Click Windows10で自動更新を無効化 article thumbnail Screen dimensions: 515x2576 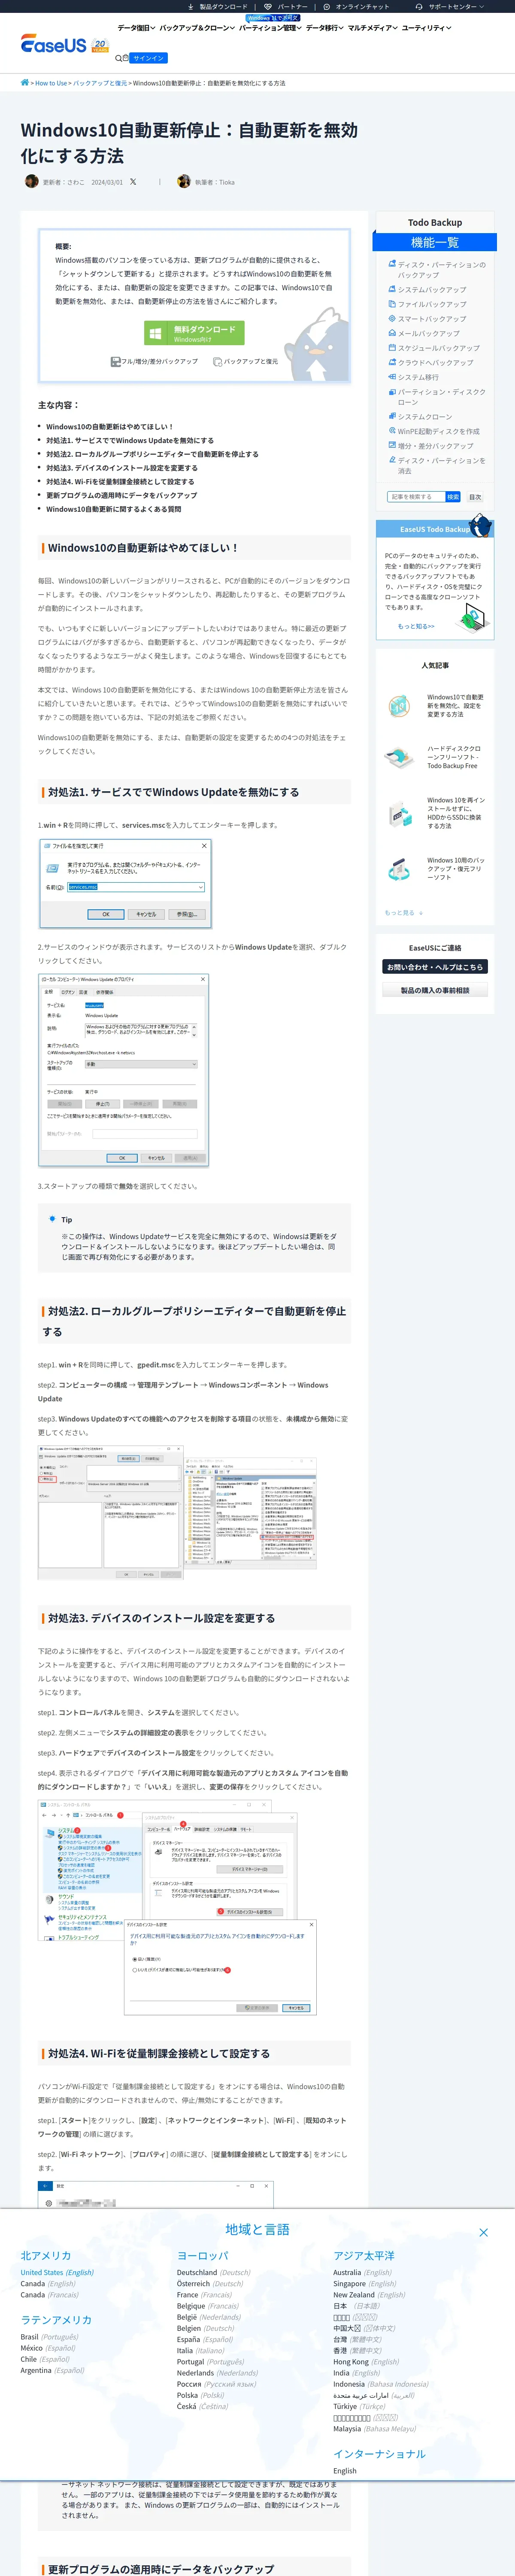click(399, 705)
